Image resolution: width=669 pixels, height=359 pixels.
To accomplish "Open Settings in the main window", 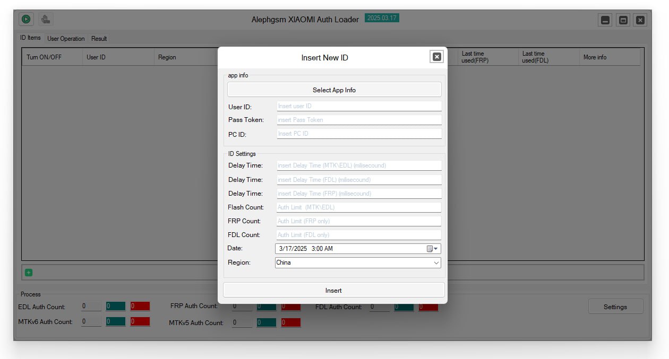I will 615,307.
